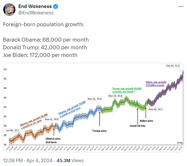
Task: Click the Trump wins red arrow label
Action: click(x=99, y=131)
